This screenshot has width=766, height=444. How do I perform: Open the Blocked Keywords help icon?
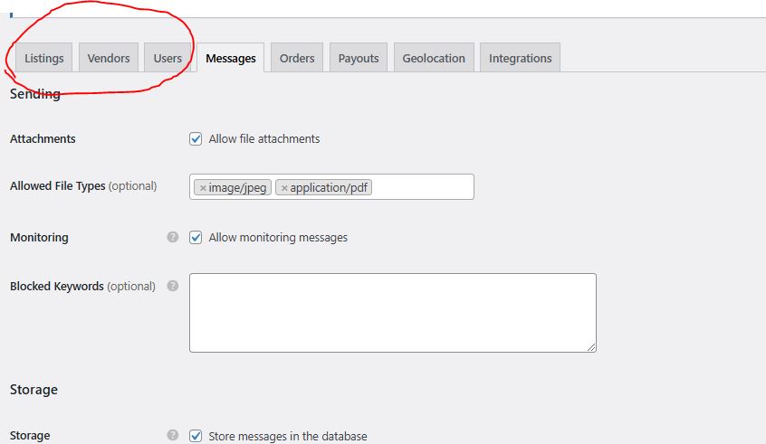[x=172, y=286]
